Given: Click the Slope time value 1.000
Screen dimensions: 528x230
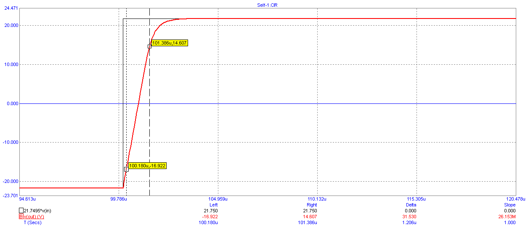Looking at the screenshot, I should click(509, 222).
